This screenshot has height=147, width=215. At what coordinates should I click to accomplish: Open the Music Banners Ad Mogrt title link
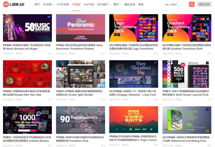pyautogui.click(x=27, y=47)
